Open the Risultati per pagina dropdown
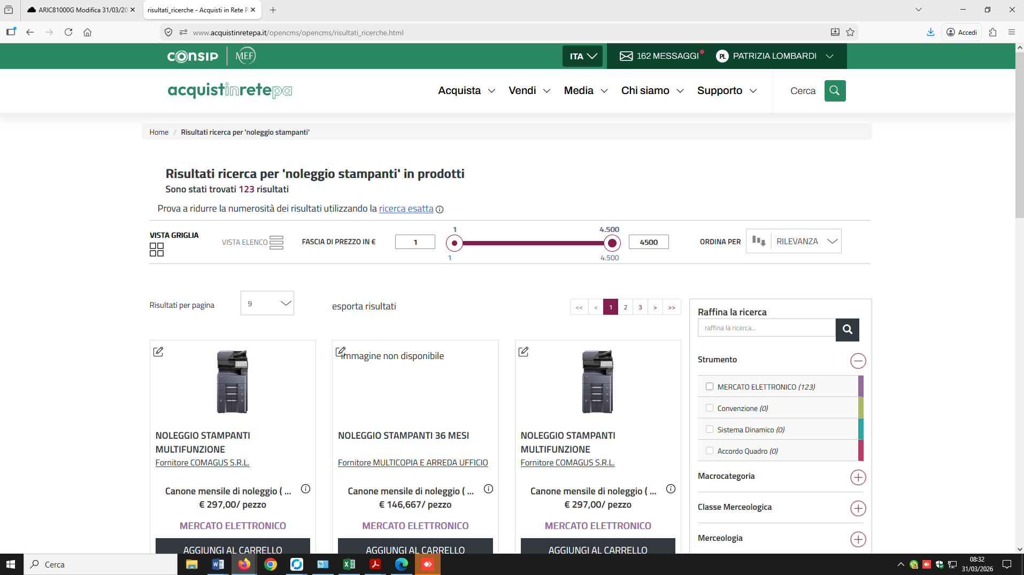The width and height of the screenshot is (1024, 575). (x=267, y=304)
